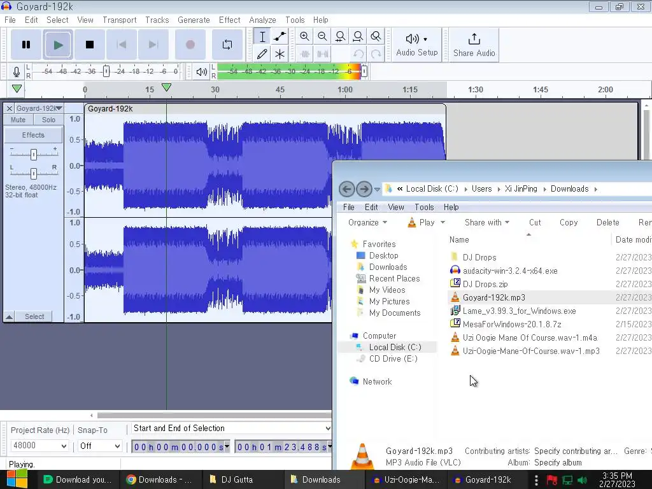Screen dimensions: 652x489
Task: Click the Select button below track controls
Action: (34, 316)
